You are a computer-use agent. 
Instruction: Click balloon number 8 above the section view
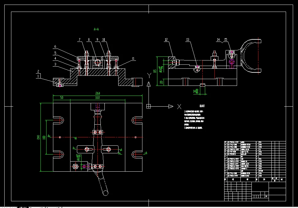tap(89, 40)
